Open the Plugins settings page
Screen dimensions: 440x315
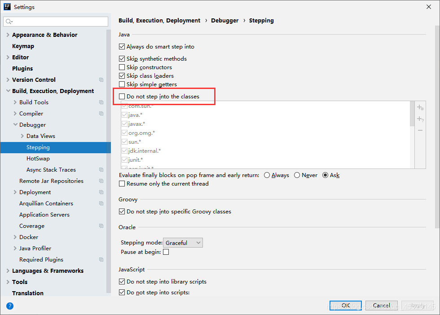pos(22,68)
